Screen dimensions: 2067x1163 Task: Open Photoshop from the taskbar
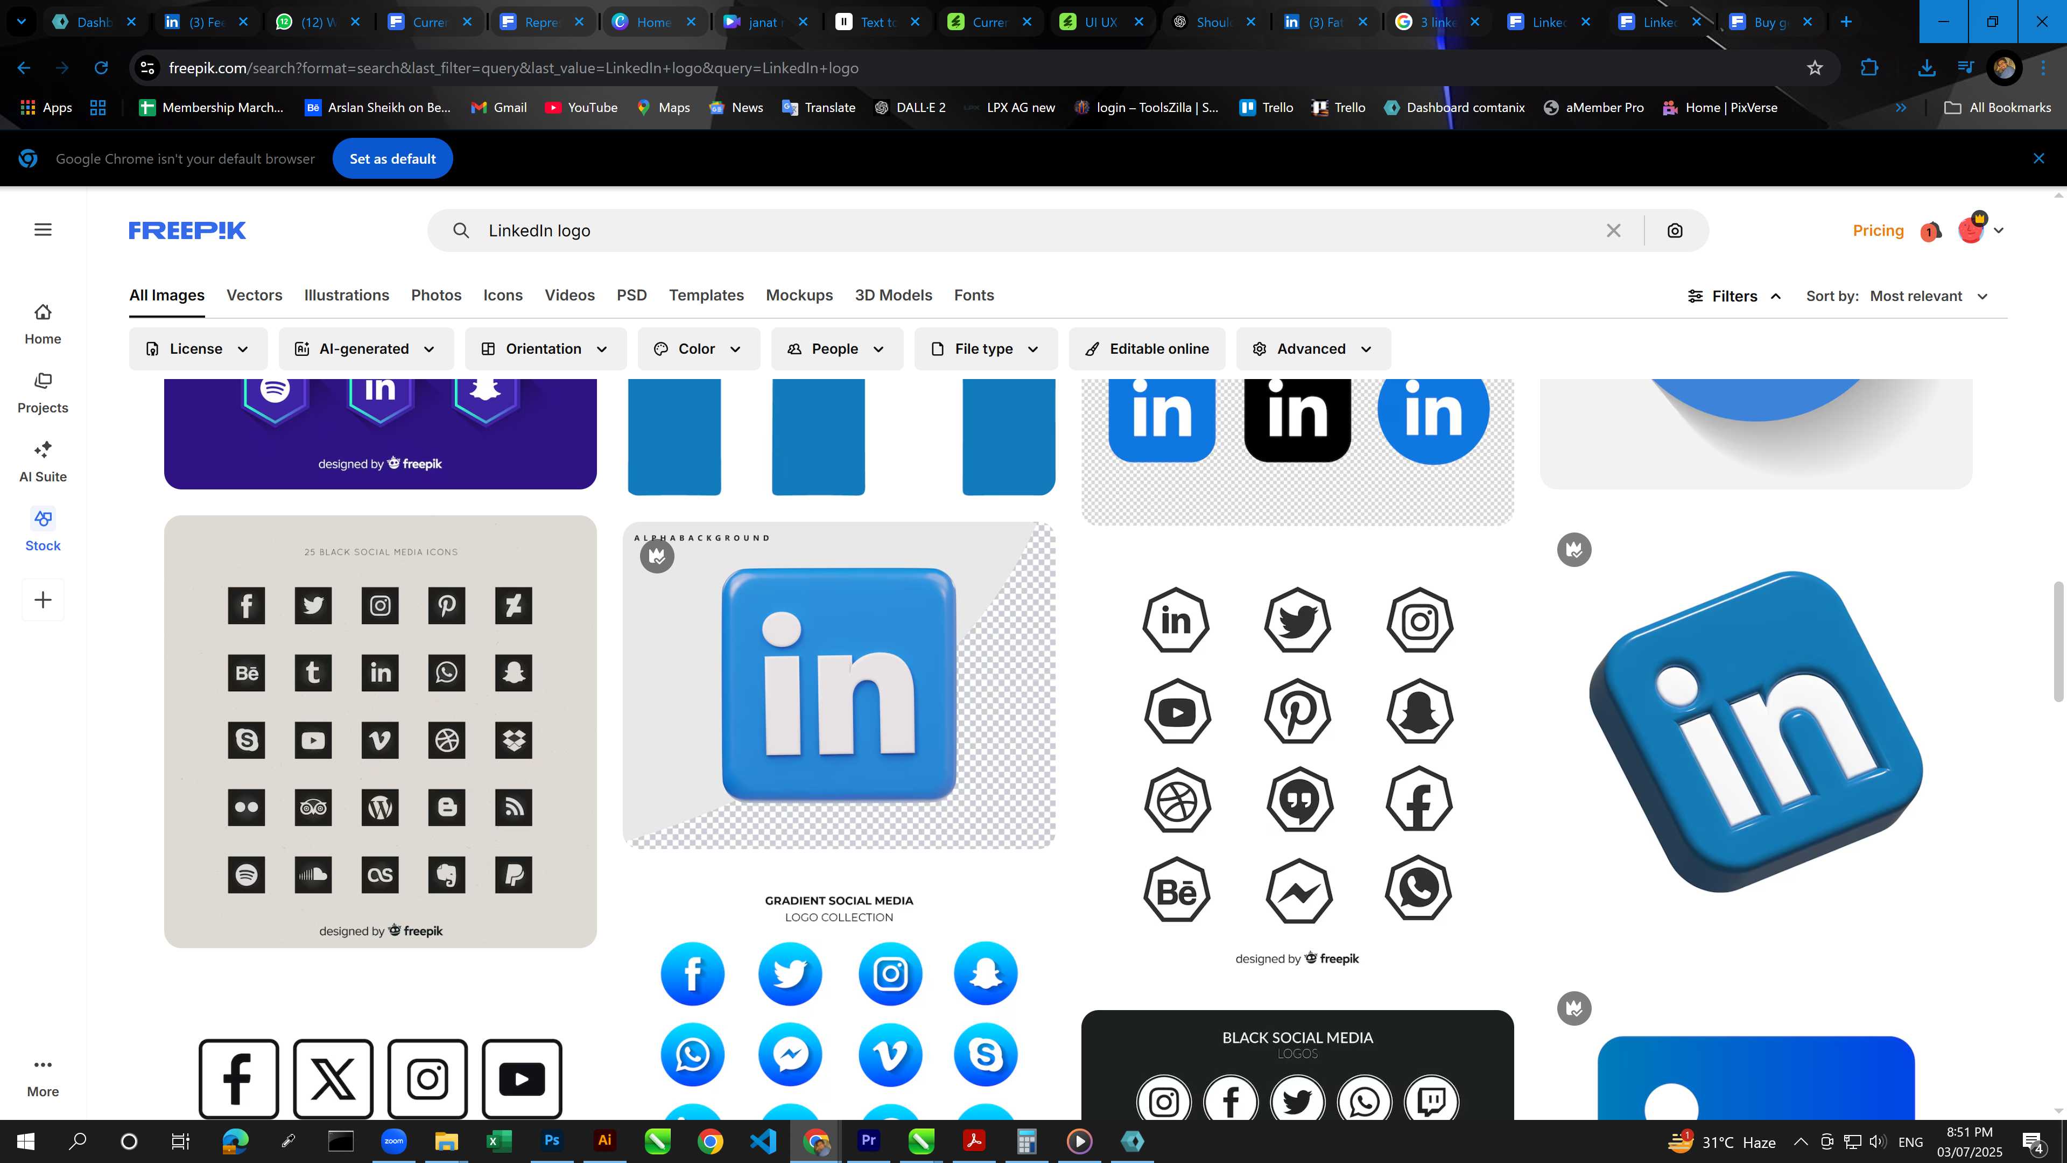click(552, 1140)
